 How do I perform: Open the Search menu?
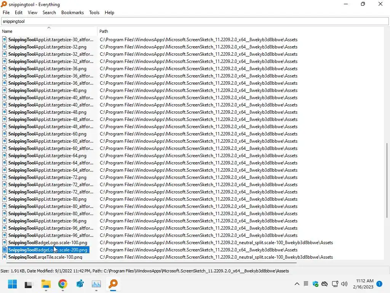pyautogui.click(x=49, y=13)
